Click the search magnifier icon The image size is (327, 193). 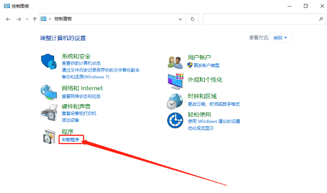click(x=321, y=19)
